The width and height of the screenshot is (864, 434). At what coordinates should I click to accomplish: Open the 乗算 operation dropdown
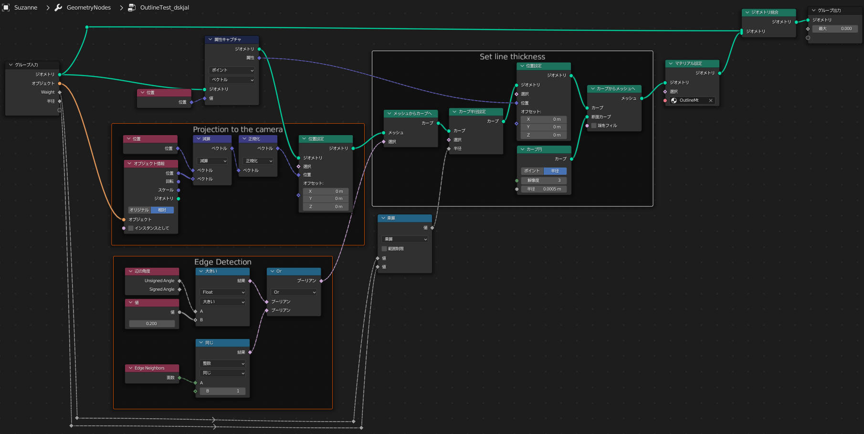pos(405,239)
